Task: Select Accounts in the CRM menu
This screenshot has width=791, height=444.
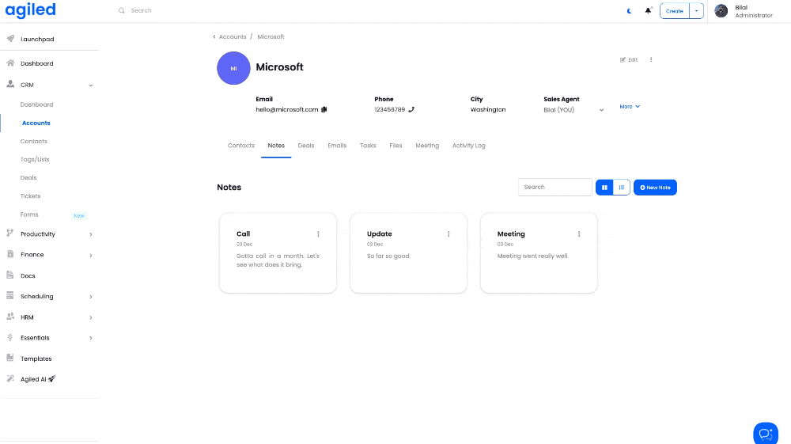Action: pyautogui.click(x=36, y=123)
